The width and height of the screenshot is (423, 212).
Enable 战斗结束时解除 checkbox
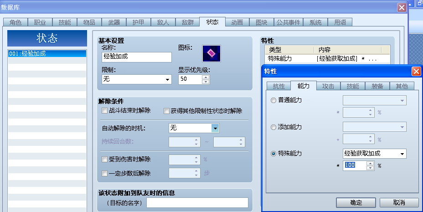(x=105, y=111)
